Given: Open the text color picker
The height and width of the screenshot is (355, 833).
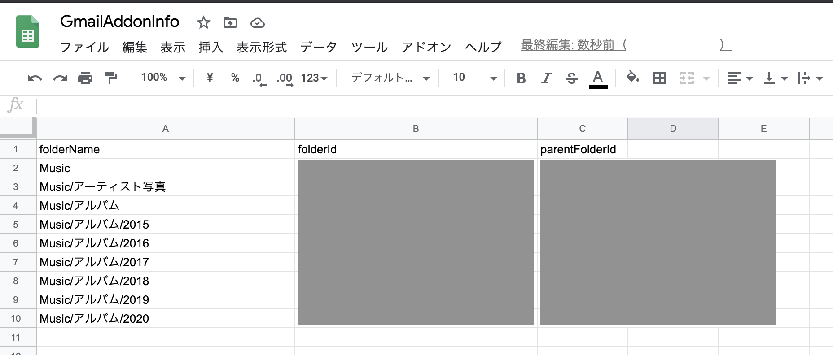Looking at the screenshot, I should (598, 79).
